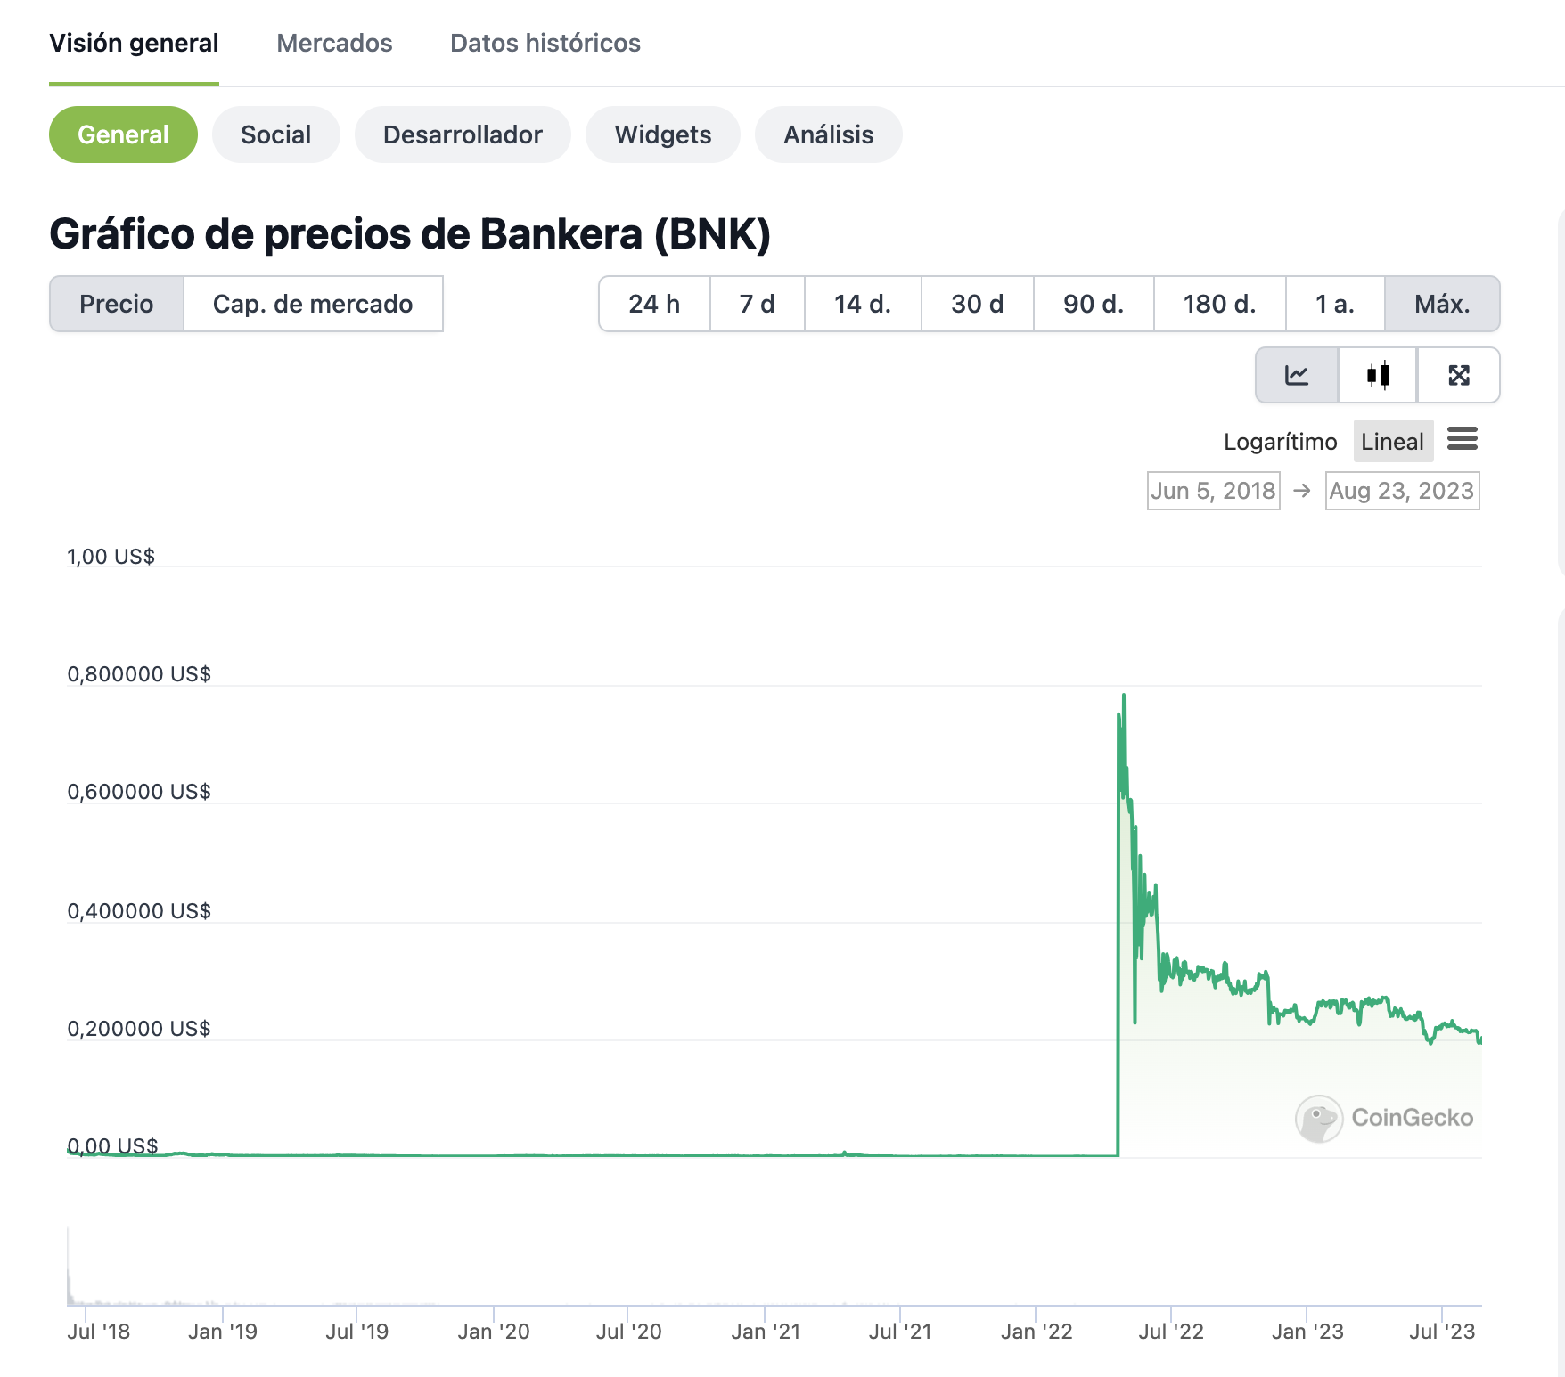1565x1377 pixels.
Task: Toggle Logarítimo scale on chart
Action: (x=1280, y=442)
